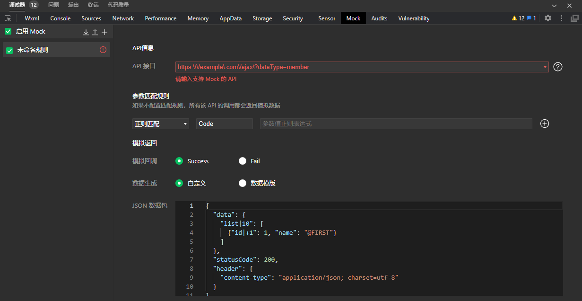This screenshot has height=301, width=582.
Task: Open the 代码质量 top panel tab
Action: click(118, 5)
